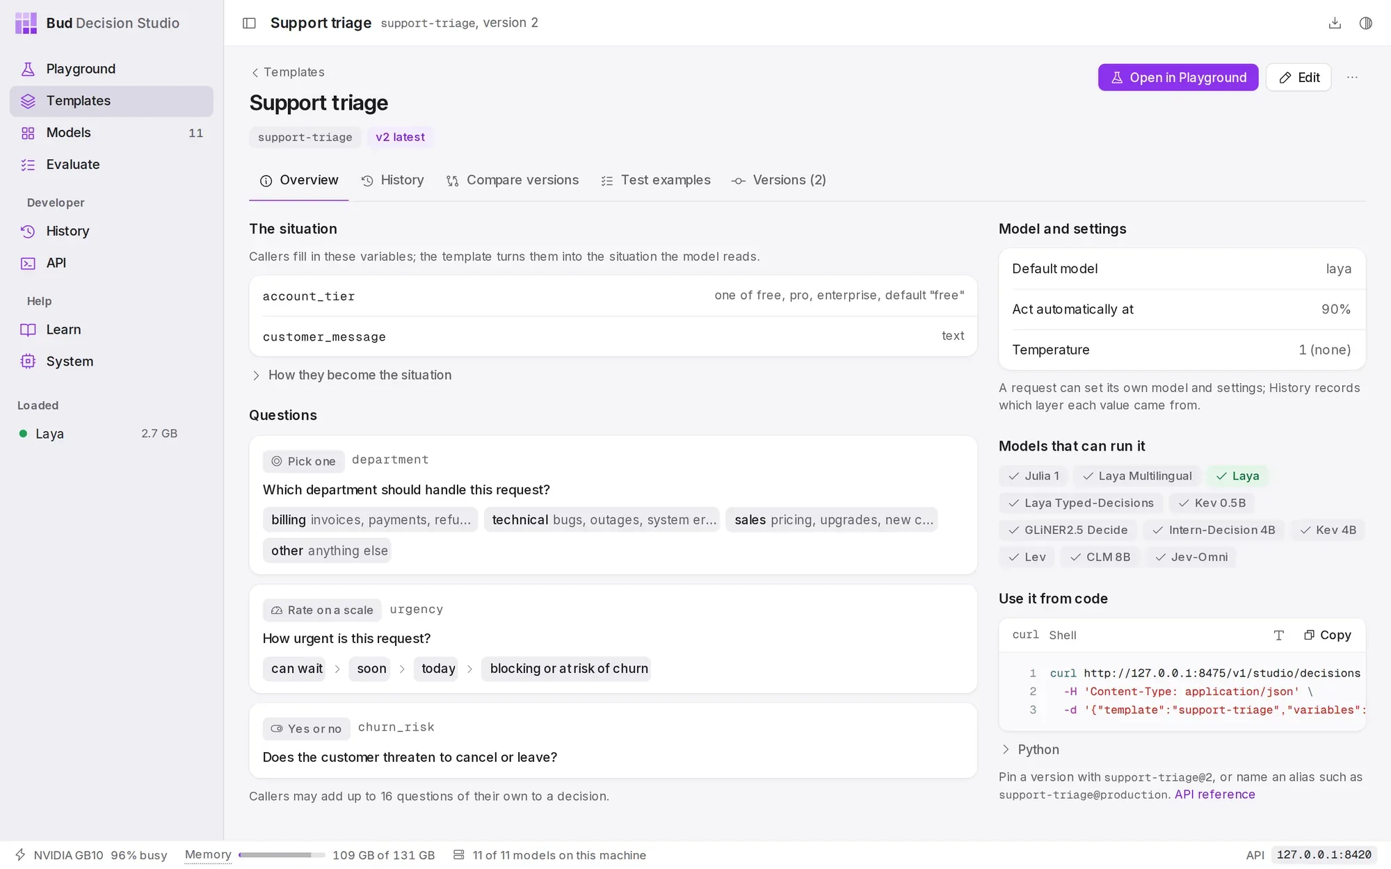This screenshot has height=869, width=1391.
Task: Click the Evaluate checklist icon in sidebar
Action: point(28,165)
